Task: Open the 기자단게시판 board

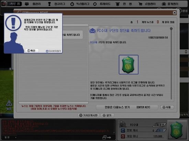Action: point(88,115)
